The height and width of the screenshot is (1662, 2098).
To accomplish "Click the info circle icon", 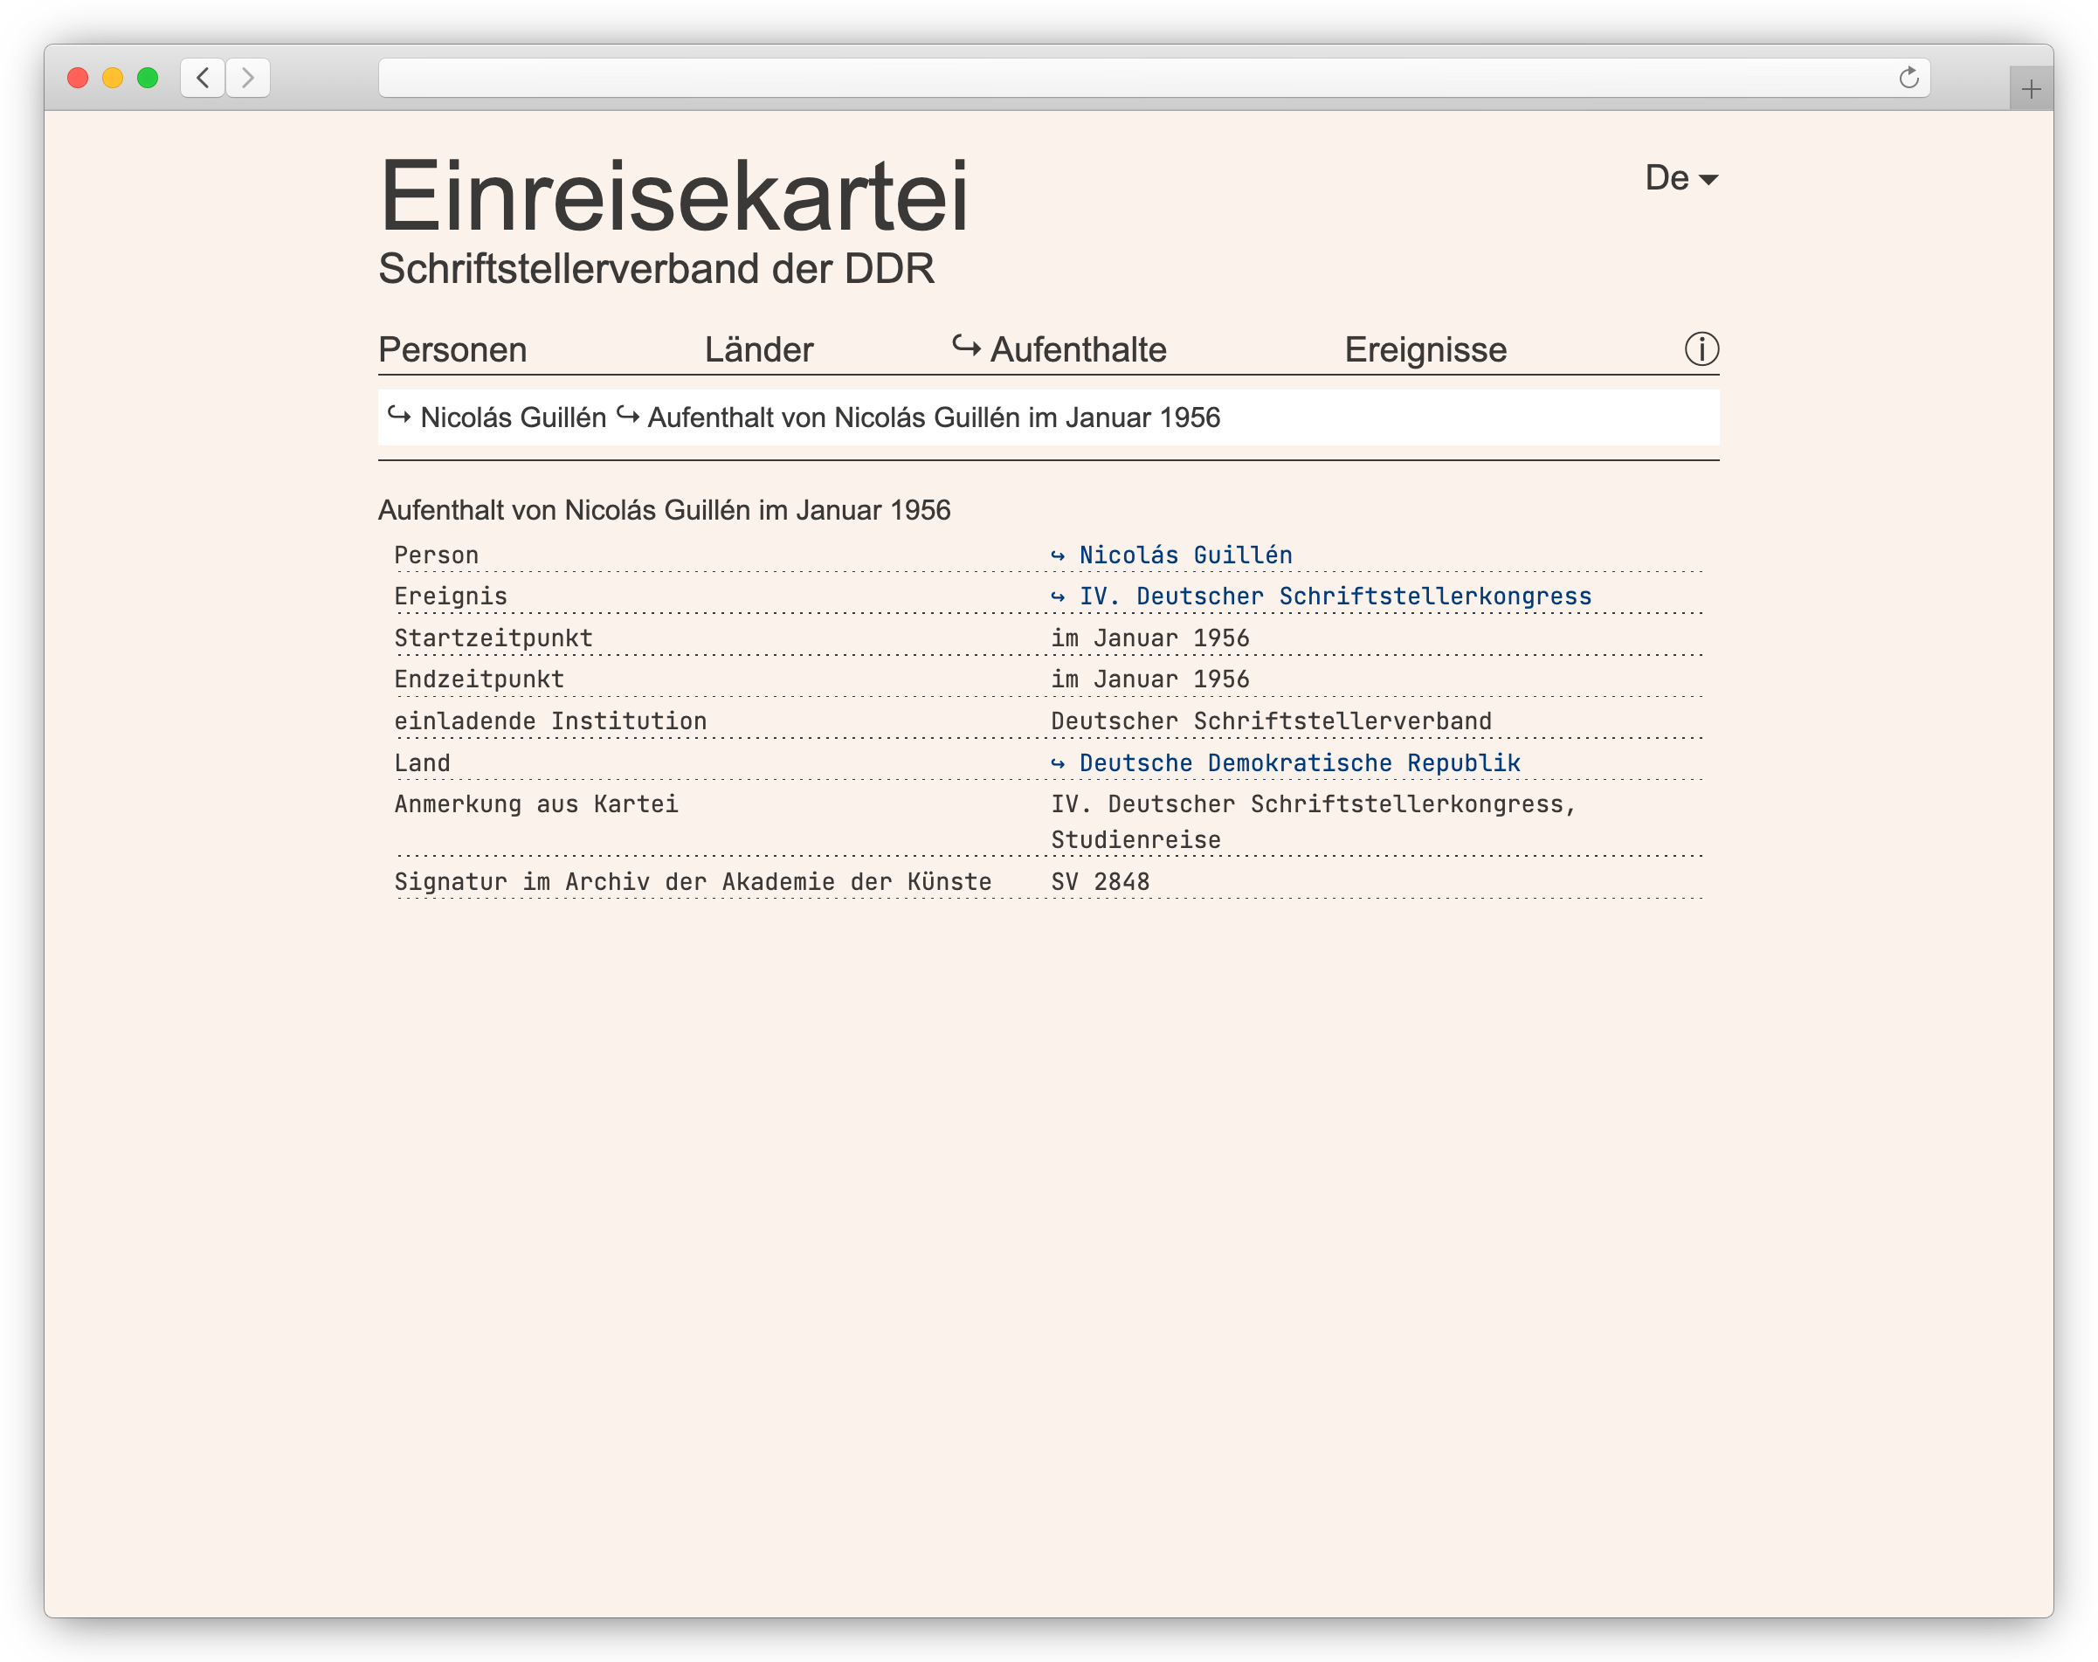I will 1701,348.
